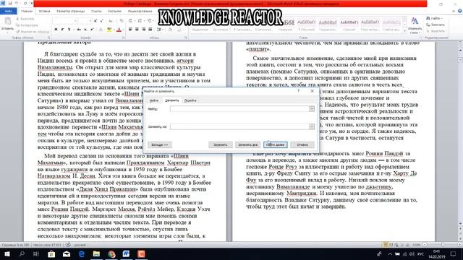Click the numbered list icon
Image resolution: width=463 pixels, height=260 pixels.
coord(140,21)
